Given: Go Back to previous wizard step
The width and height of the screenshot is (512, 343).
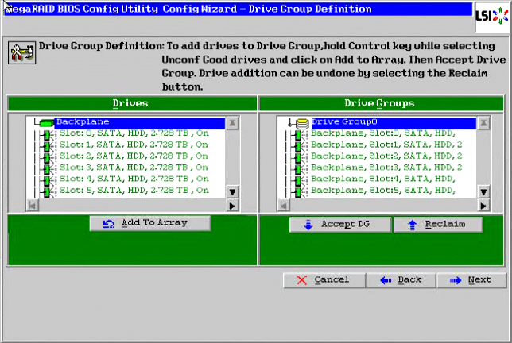Looking at the screenshot, I should (x=403, y=280).
